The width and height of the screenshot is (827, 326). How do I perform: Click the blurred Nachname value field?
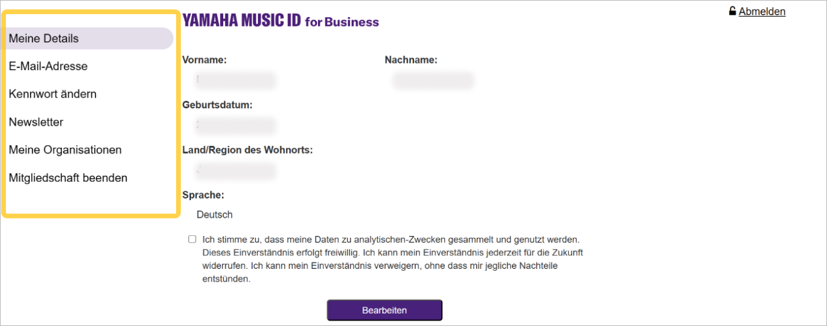433,81
